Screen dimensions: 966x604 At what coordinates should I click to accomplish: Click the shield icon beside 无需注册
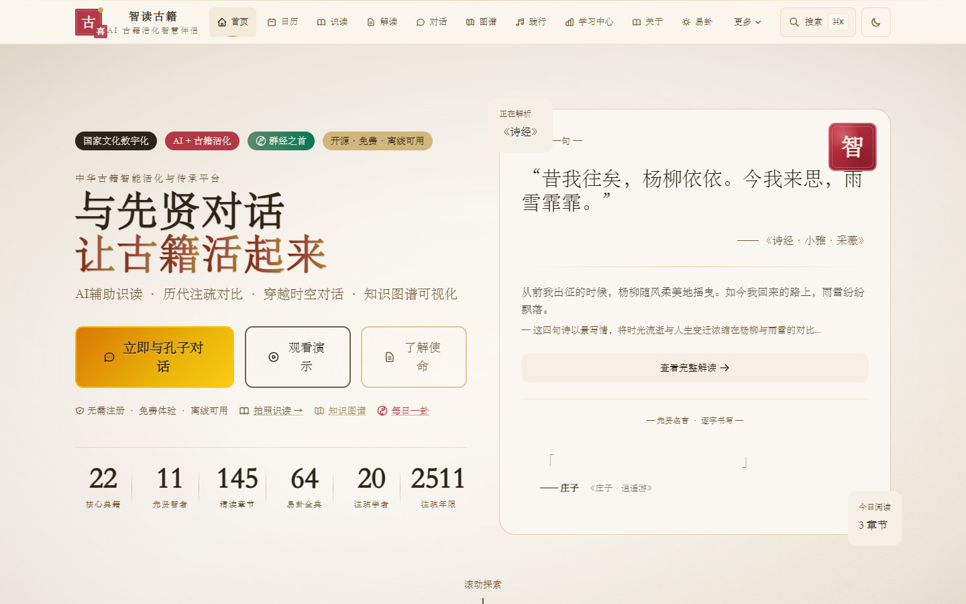[x=80, y=411]
